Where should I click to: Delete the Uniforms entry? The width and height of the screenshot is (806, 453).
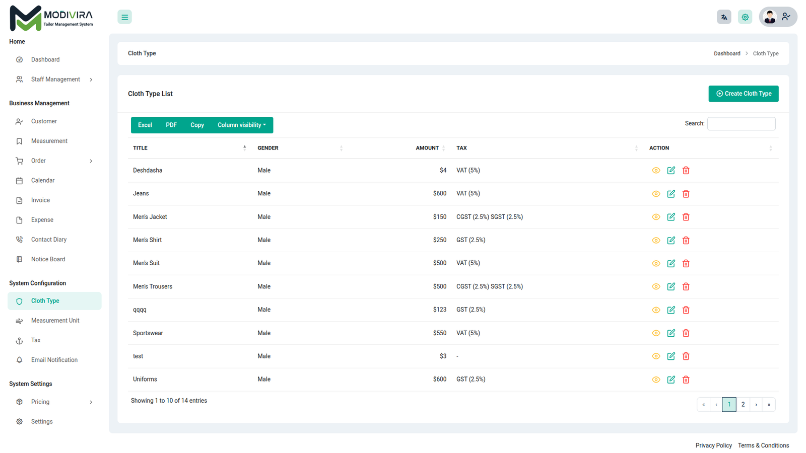click(x=686, y=380)
